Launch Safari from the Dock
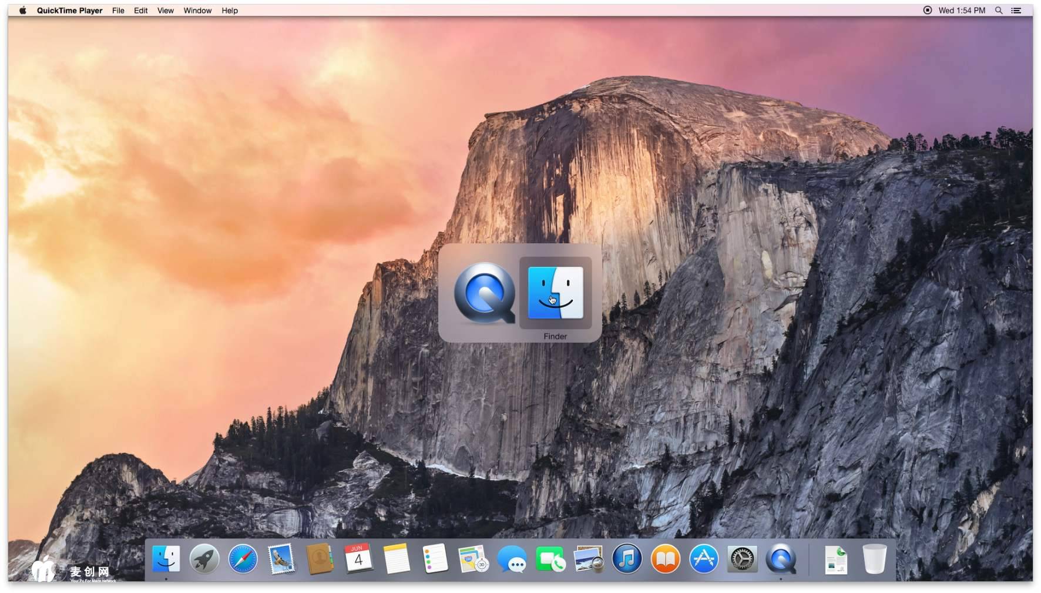The height and width of the screenshot is (593, 1041). (x=243, y=559)
